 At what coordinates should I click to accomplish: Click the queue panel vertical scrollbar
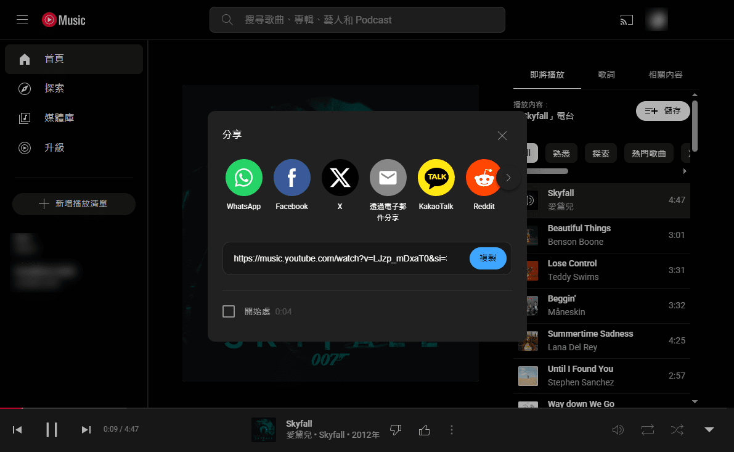[695, 126]
